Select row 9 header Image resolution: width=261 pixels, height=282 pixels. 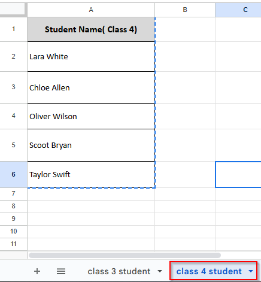click(x=13, y=219)
